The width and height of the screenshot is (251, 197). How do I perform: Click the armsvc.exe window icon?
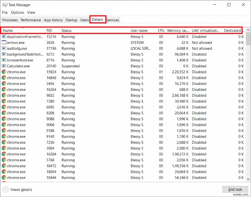coord(3,43)
